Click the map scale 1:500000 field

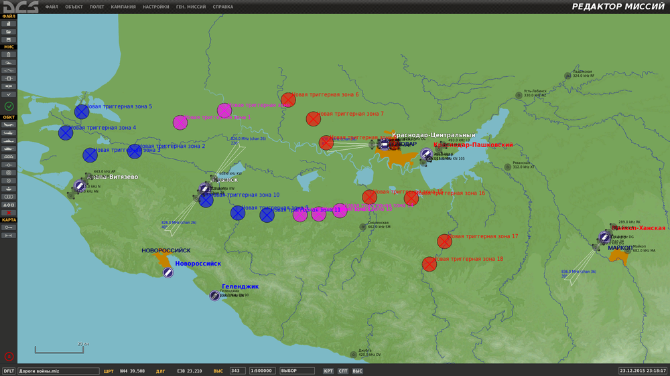coord(262,371)
